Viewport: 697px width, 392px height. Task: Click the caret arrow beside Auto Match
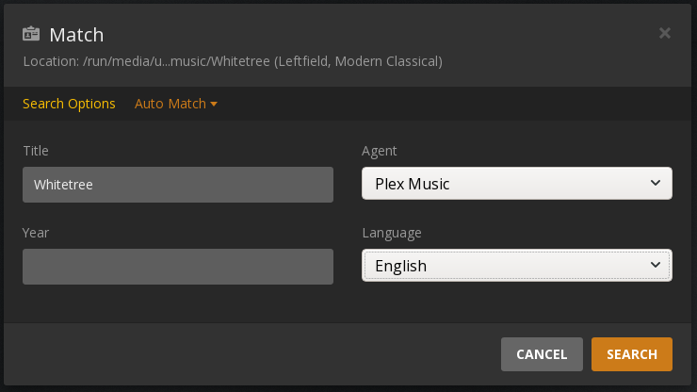coord(214,104)
